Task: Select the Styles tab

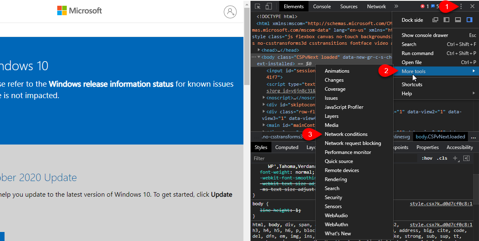Action: tap(261, 147)
